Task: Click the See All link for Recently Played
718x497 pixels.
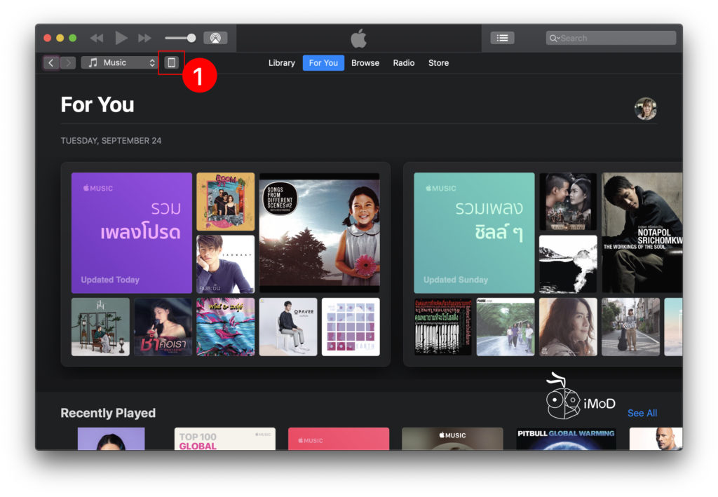Action: [x=642, y=413]
